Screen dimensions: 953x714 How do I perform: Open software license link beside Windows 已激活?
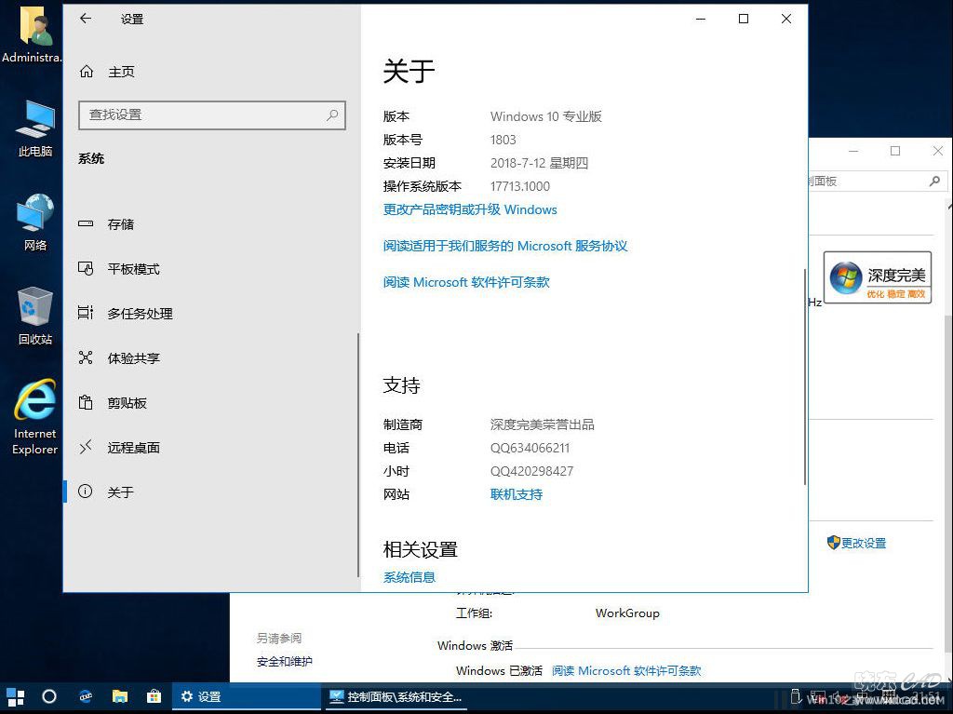[626, 671]
